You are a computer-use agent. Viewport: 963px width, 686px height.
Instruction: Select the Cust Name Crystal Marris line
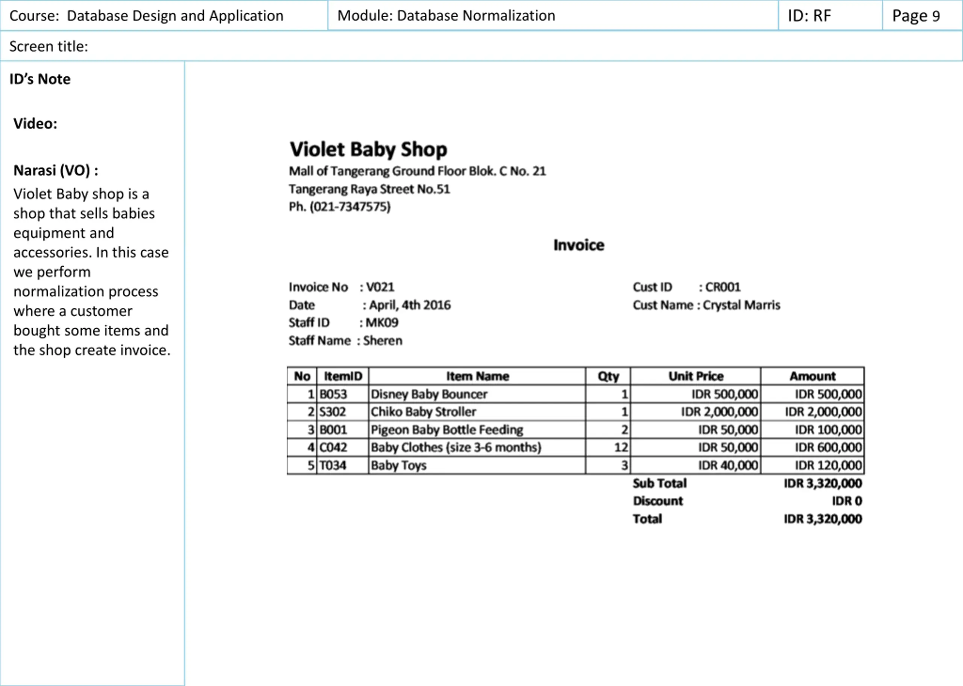[x=706, y=305]
